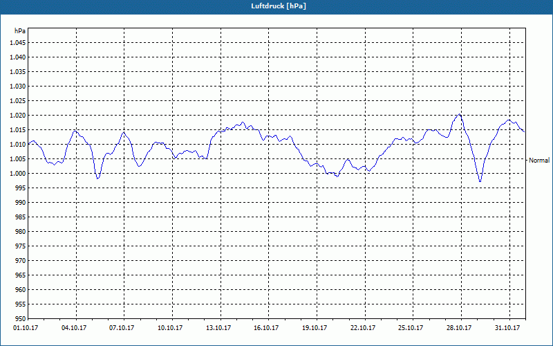The image size is (553, 346).
Task: Select the 1.035 pressure axis value
Action: [x=18, y=72]
